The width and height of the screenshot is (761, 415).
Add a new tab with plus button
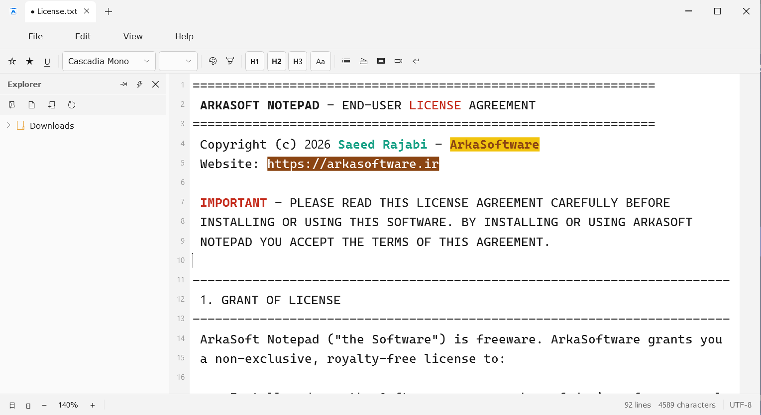(x=109, y=11)
